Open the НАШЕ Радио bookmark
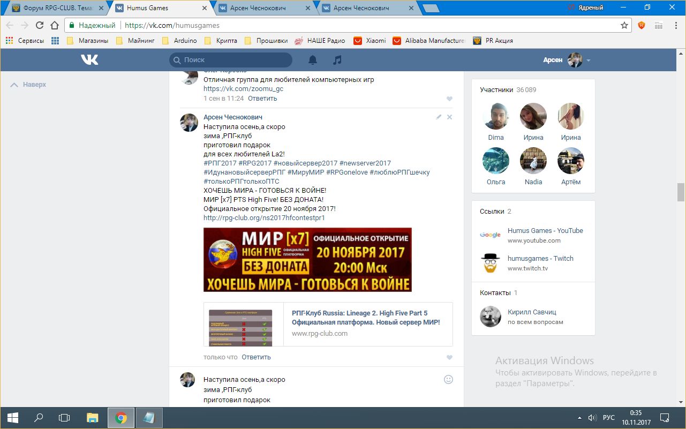 [320, 41]
